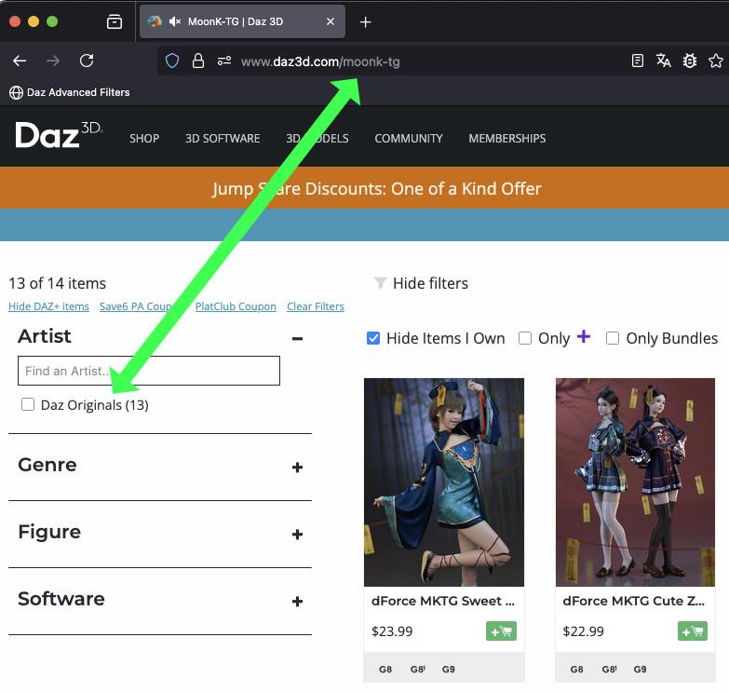Image resolution: width=729 pixels, height=692 pixels.
Task: Click the Find an Artist search field
Action: tap(149, 371)
